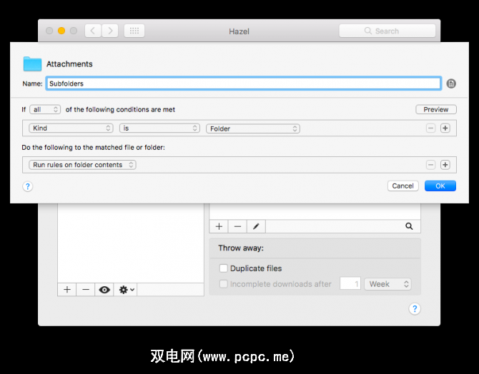This screenshot has height=374, width=479.
Task: Click the Search field in Hazel toolbar
Action: pos(387,31)
